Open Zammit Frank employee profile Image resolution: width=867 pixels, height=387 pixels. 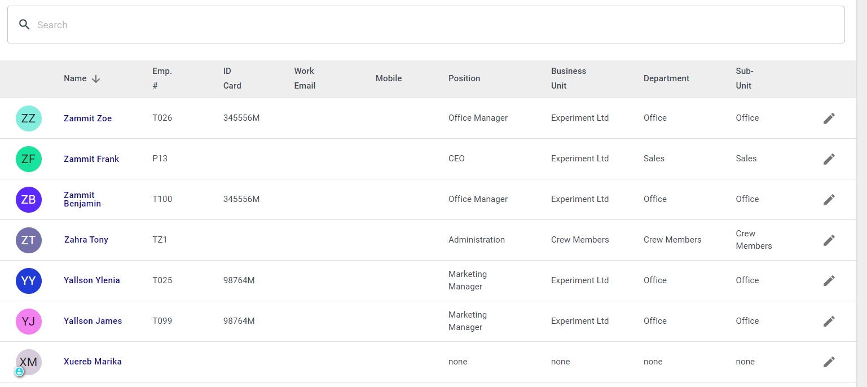tap(91, 159)
